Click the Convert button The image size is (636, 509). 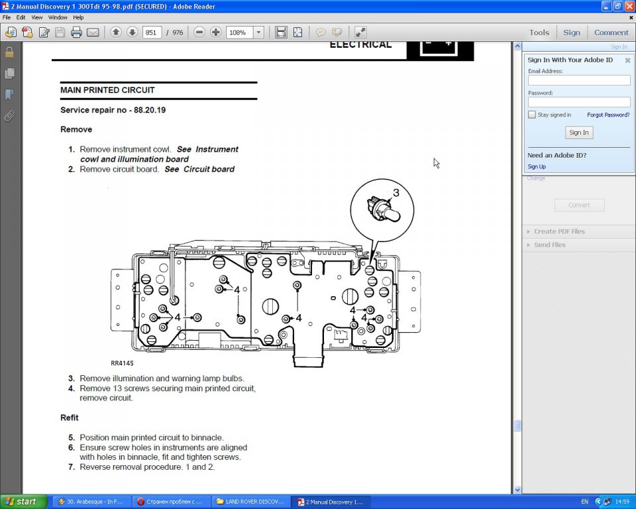(x=579, y=205)
